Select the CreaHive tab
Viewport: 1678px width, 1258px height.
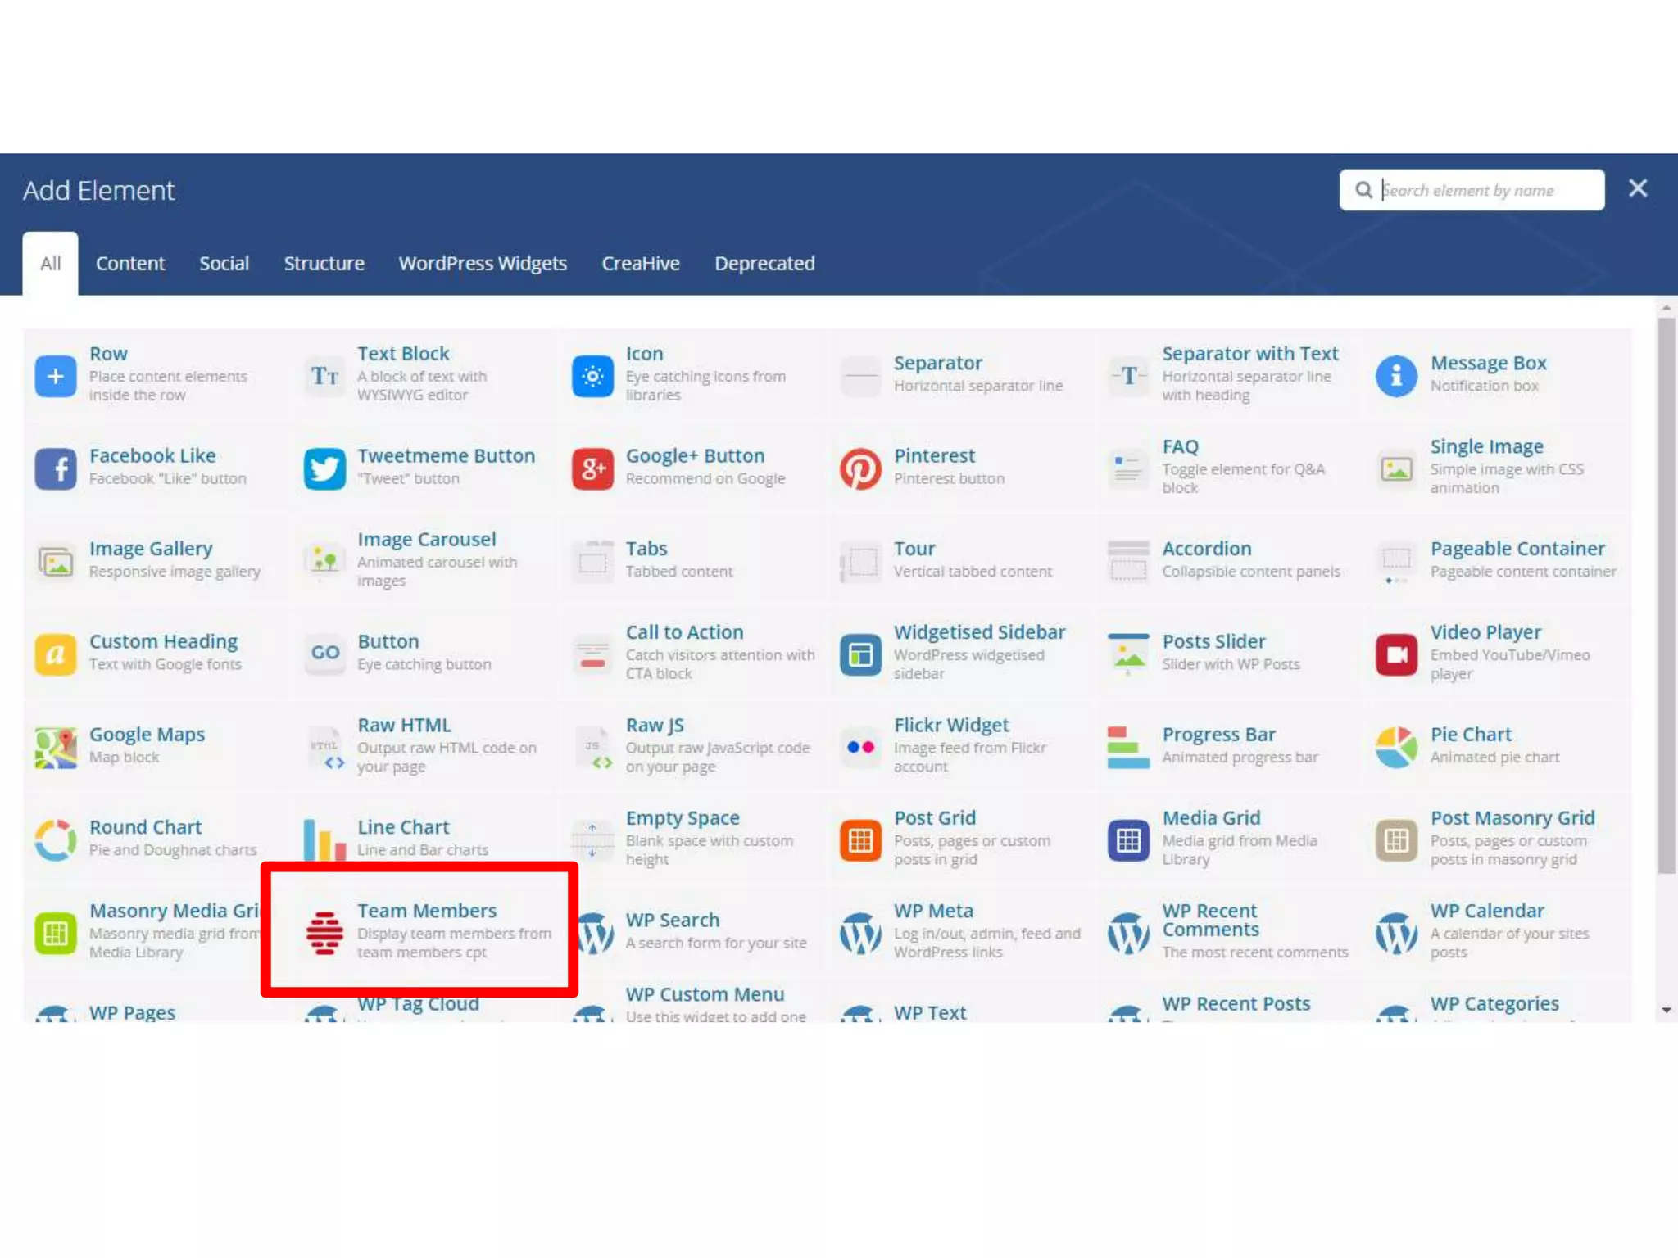pos(640,264)
